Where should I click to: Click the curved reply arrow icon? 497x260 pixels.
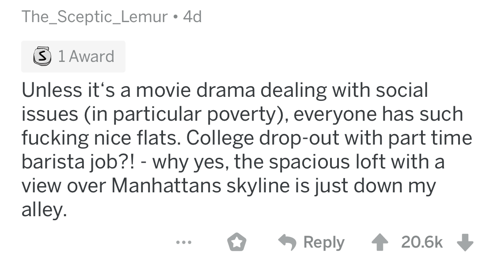(287, 242)
